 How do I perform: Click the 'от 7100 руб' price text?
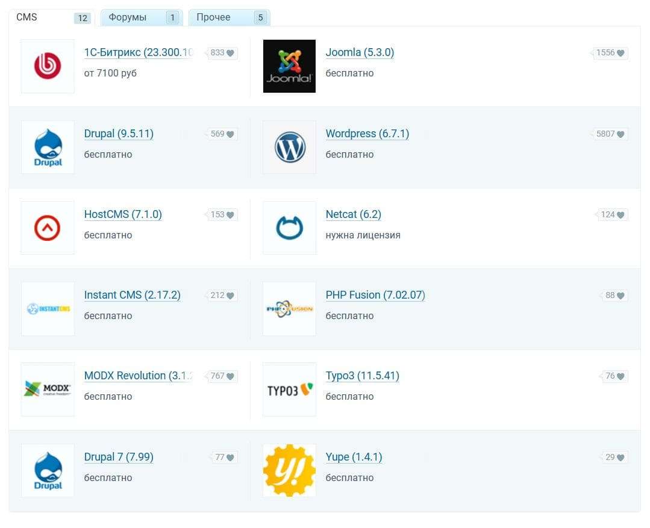pos(110,73)
